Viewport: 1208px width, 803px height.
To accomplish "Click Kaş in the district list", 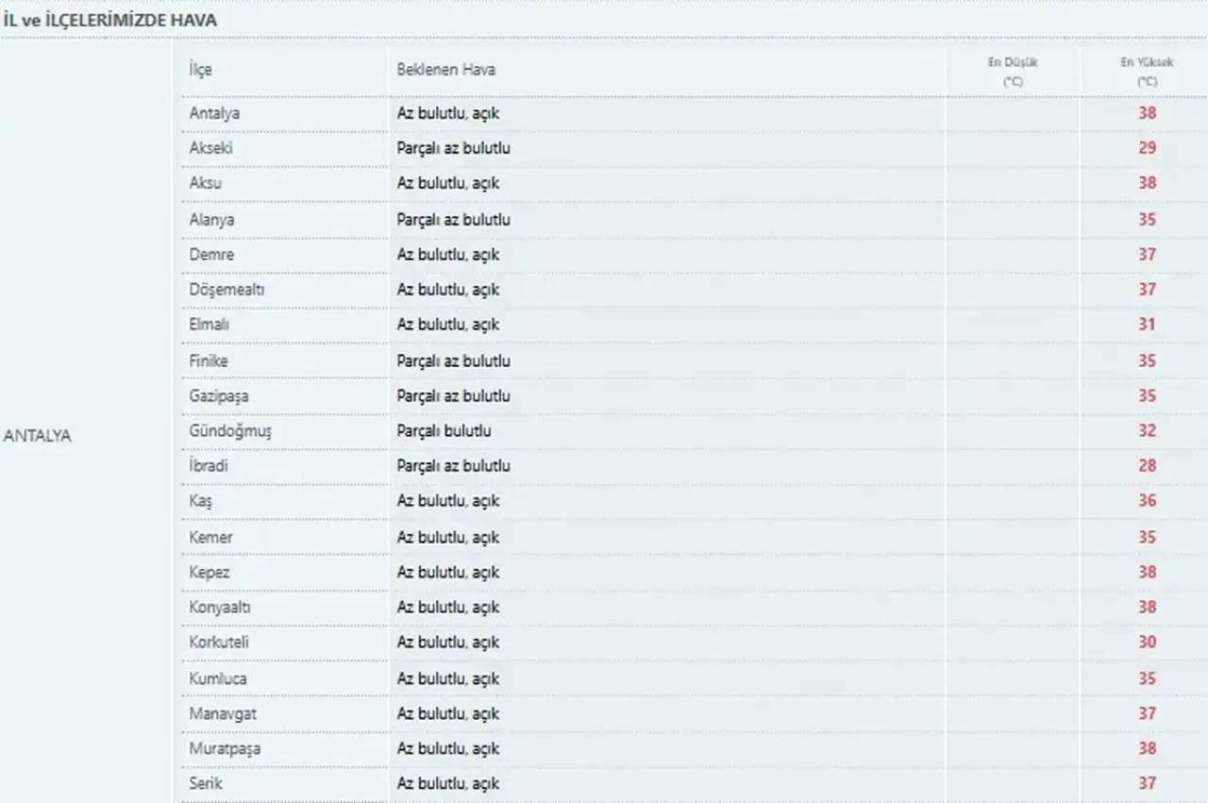I will point(200,501).
